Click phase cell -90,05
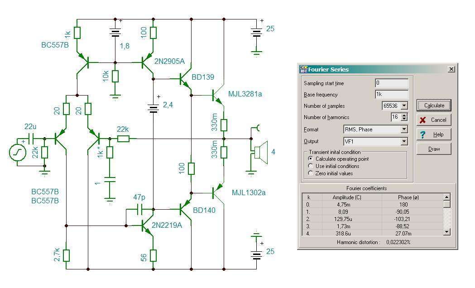The height and width of the screenshot is (288, 475). [402, 211]
